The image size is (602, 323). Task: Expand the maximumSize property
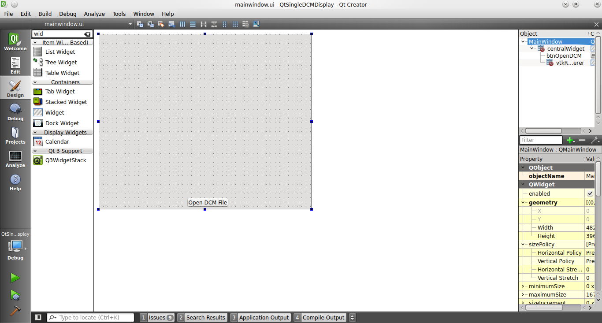[x=523, y=295]
